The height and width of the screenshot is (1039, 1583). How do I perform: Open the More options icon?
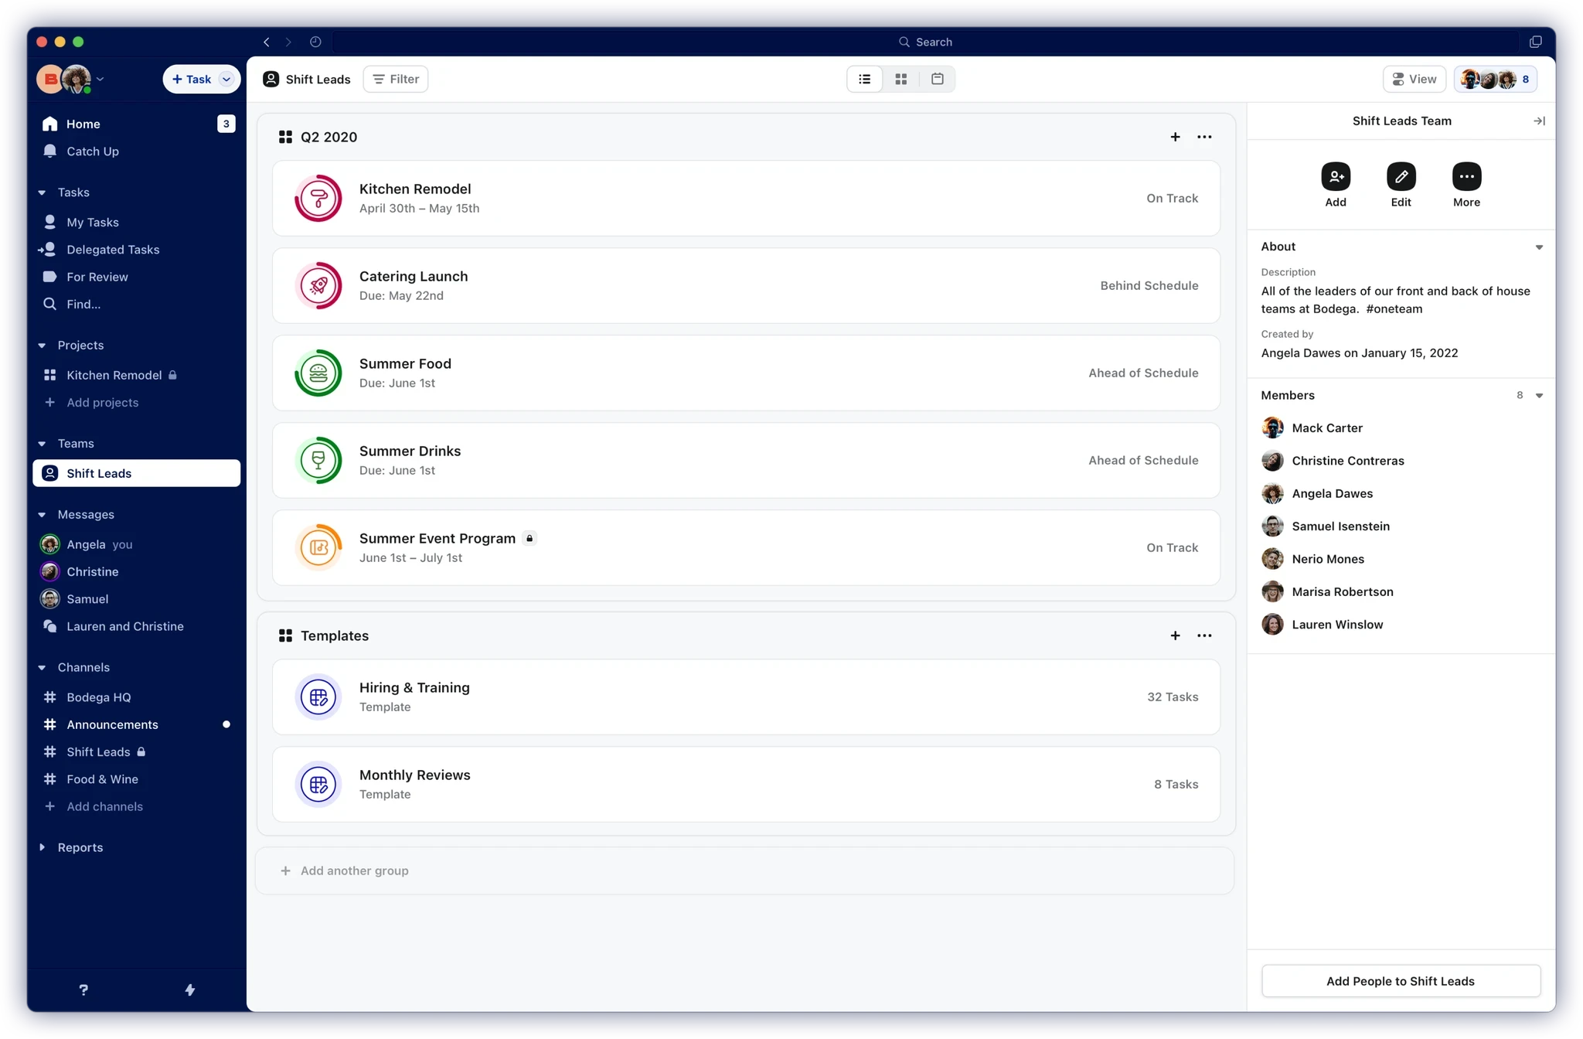[1466, 177]
